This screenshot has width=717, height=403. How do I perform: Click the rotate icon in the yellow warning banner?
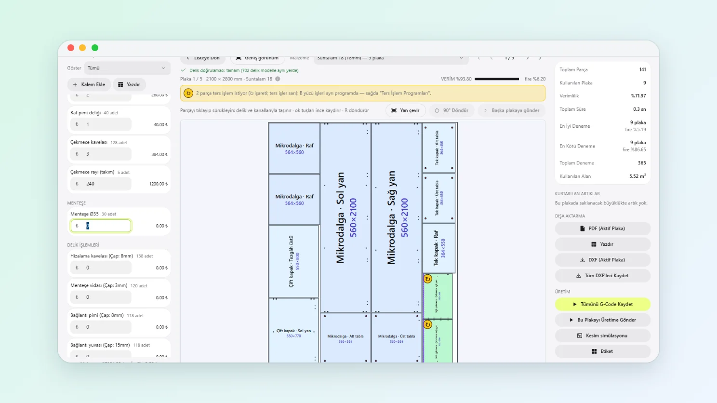coord(188,93)
